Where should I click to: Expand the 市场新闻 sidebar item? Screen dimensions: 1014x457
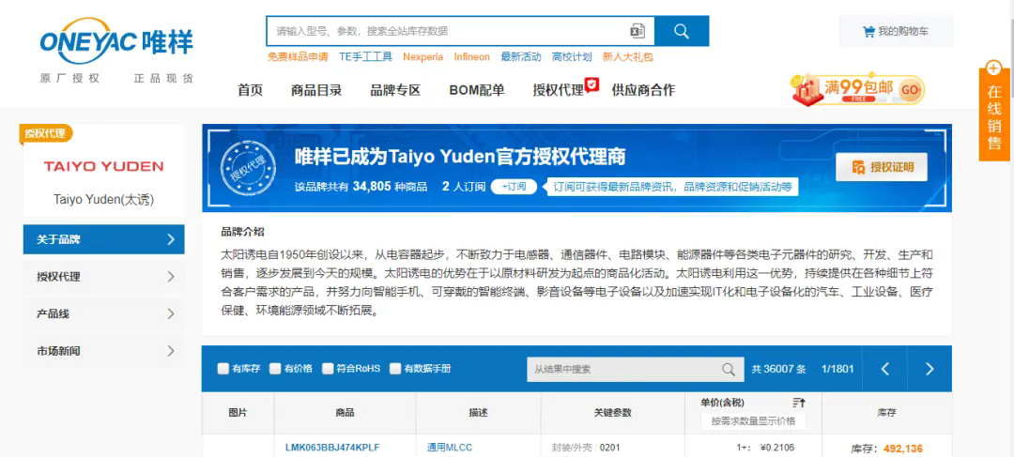(103, 352)
